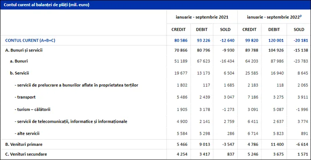Select the other services balance '286'
Viewport: 311px width, 160px height.
point(231,133)
